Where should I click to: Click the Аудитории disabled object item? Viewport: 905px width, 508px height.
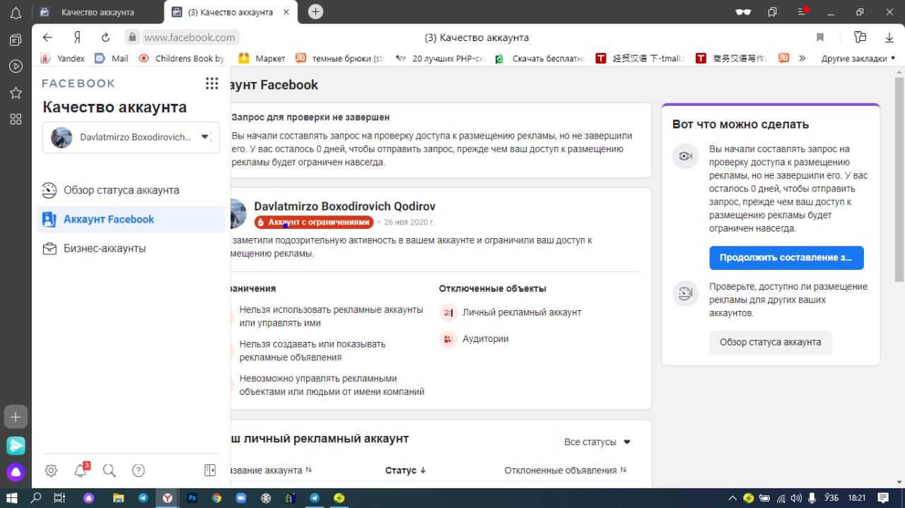tap(474, 339)
